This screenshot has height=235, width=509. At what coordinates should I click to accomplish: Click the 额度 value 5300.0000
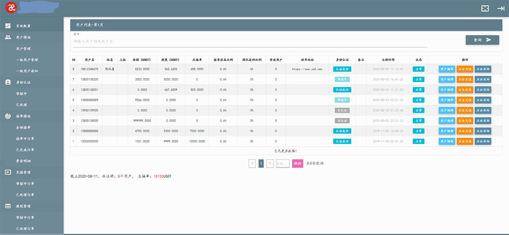(171, 131)
